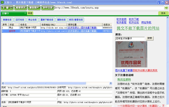This screenshot has width=169, height=107.
Task: Click the 任务地址(URL) column header
Action: click(54, 25)
